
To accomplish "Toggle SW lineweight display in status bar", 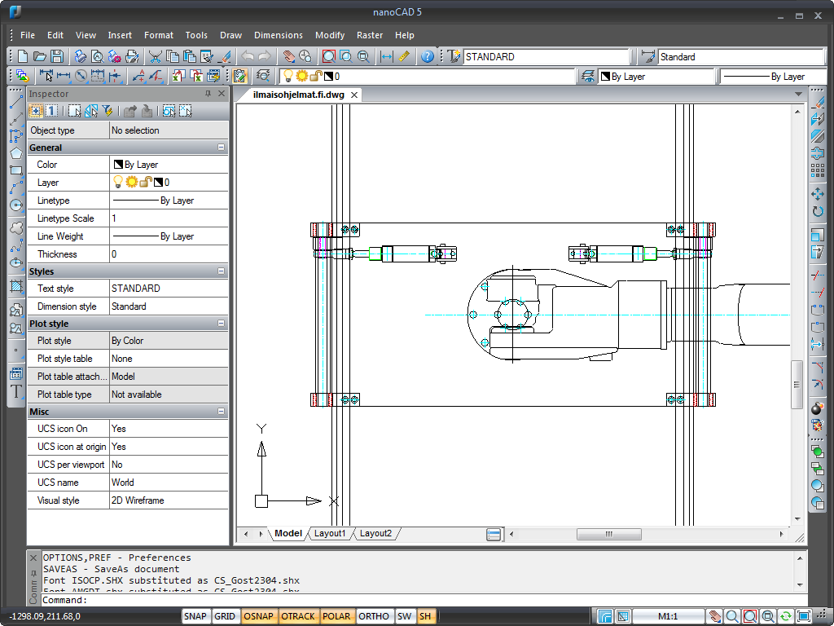I will (x=404, y=616).
